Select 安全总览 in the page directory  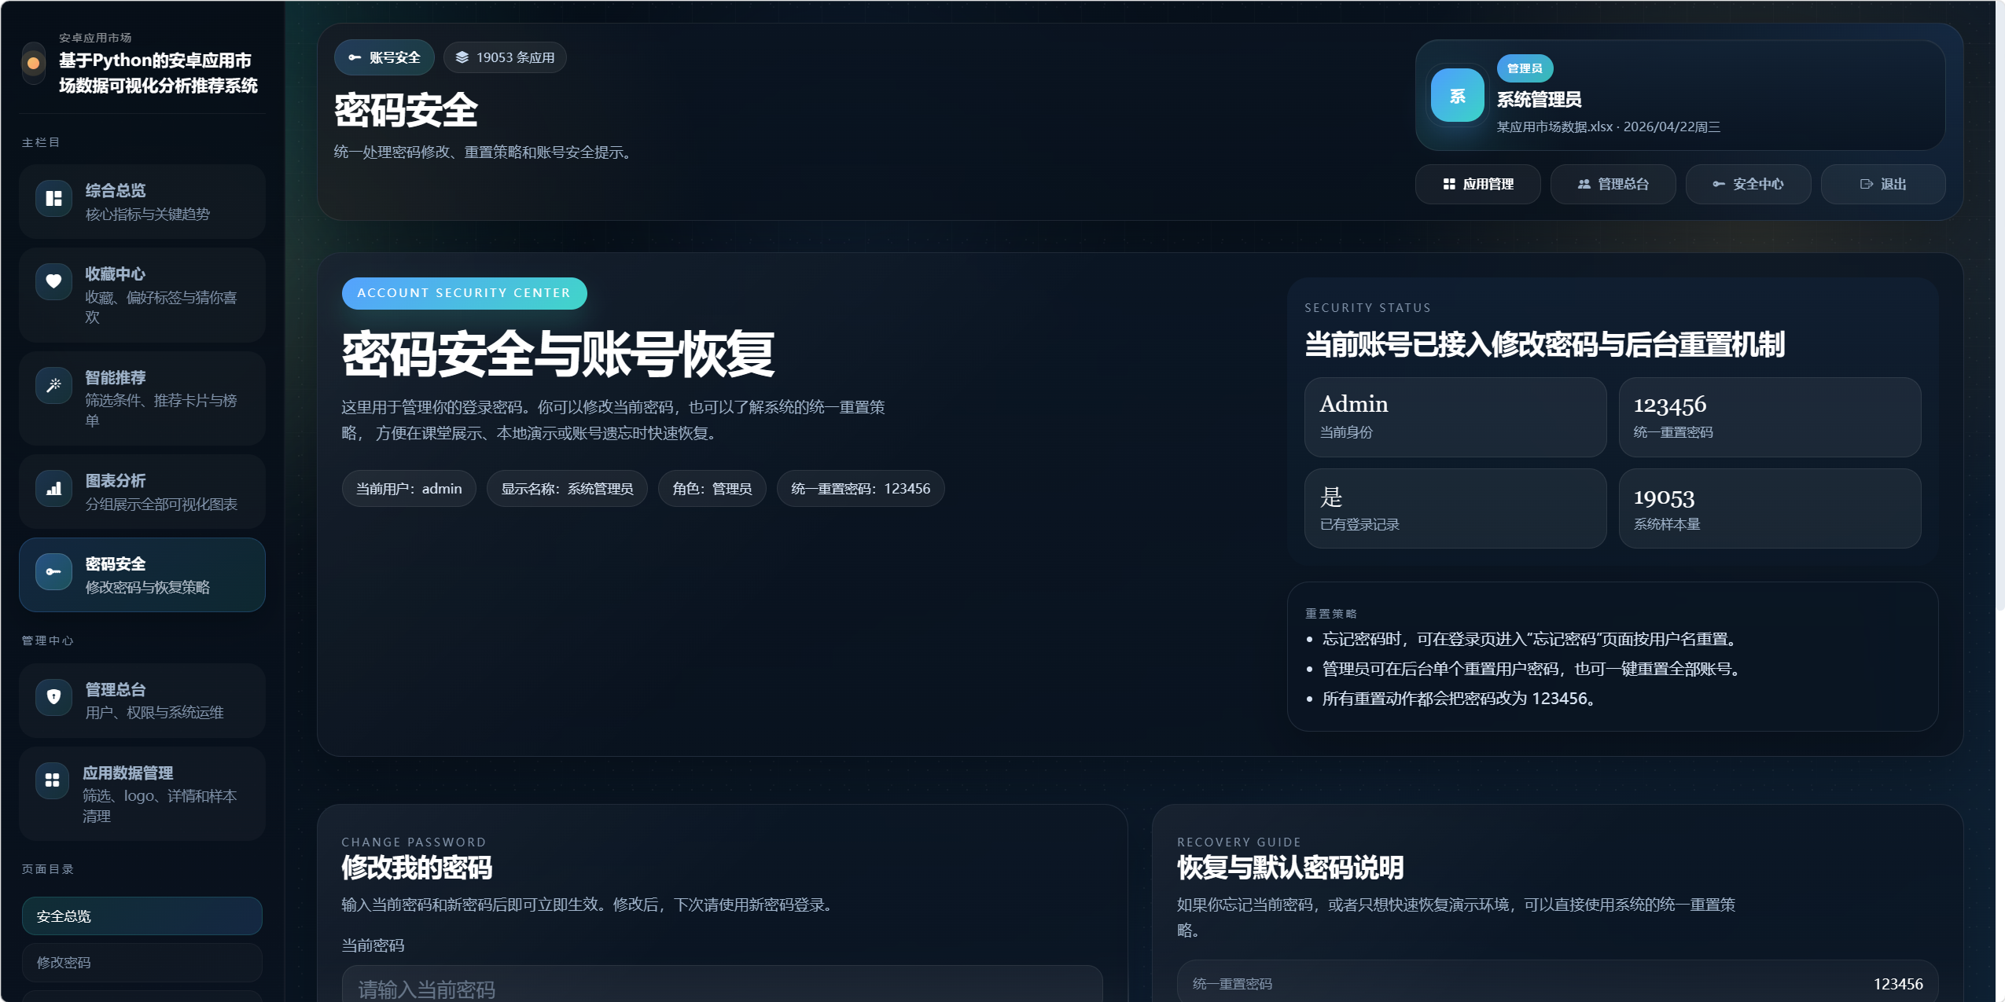pos(142,916)
